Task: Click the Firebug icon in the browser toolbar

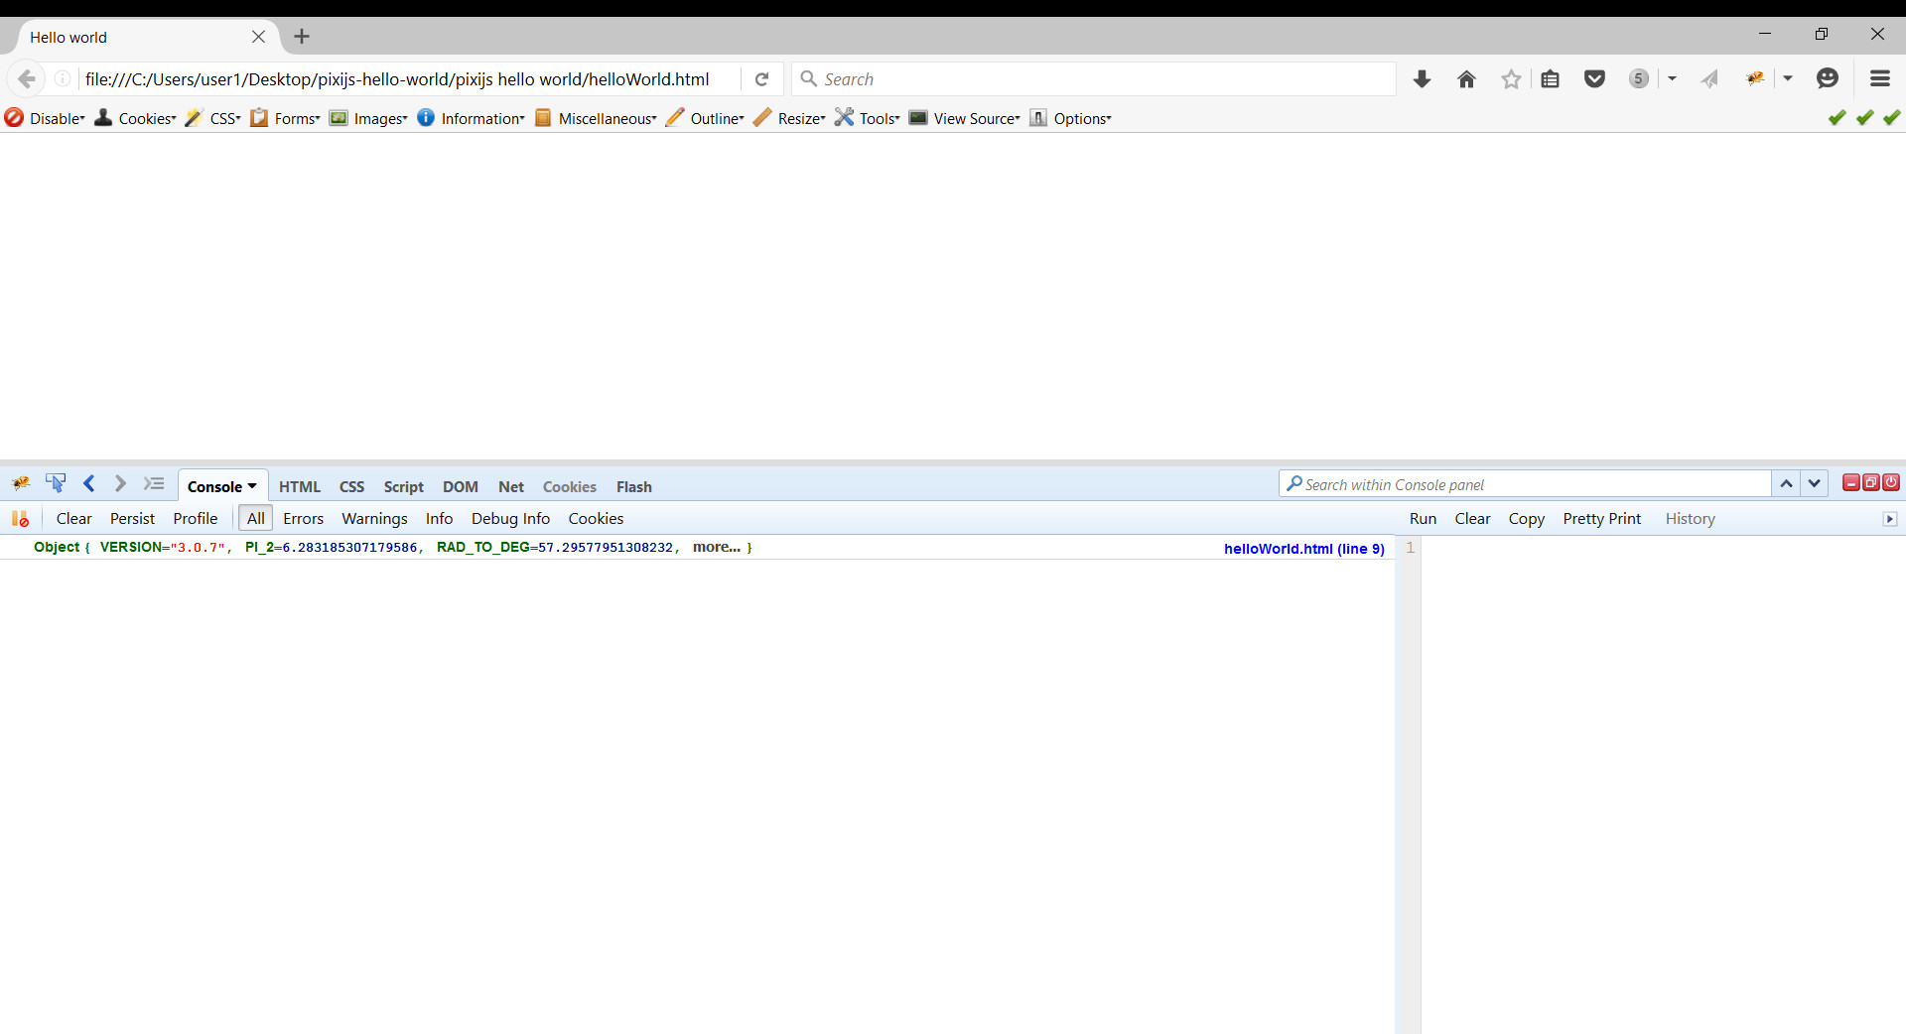Action: pos(1755,77)
